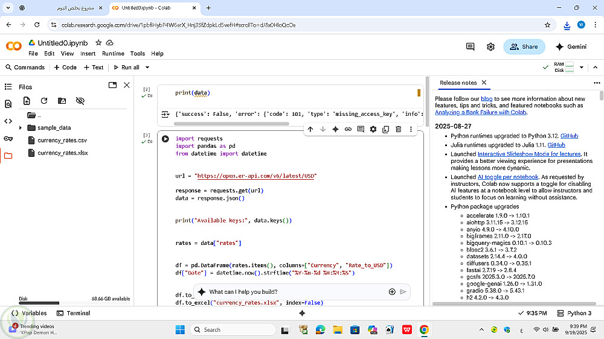Click the Share button

[x=524, y=46]
